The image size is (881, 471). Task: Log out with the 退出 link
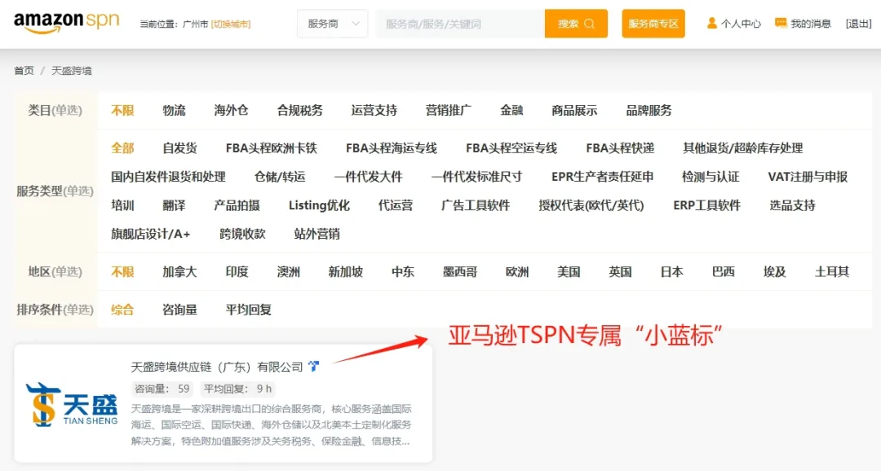tap(858, 24)
